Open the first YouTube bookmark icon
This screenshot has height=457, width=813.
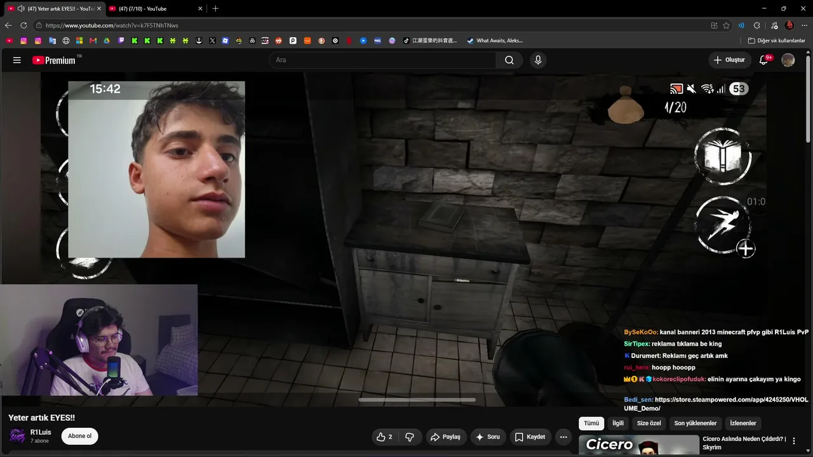point(9,41)
